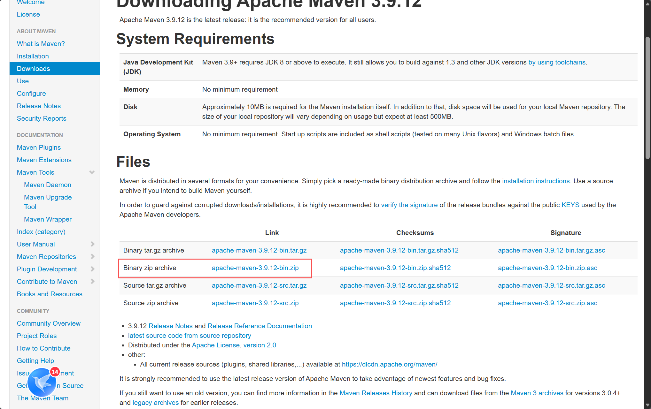Open the Release Notes sidebar entry
Viewport: 651px width, 409px height.
[39, 106]
